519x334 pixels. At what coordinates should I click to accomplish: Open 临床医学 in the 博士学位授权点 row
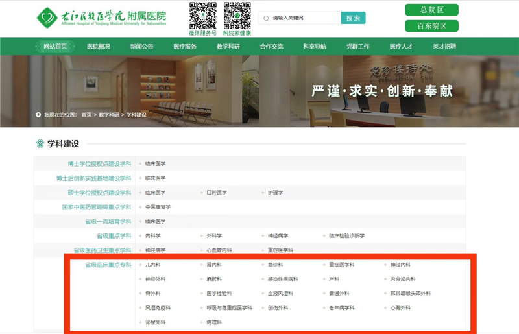click(155, 164)
